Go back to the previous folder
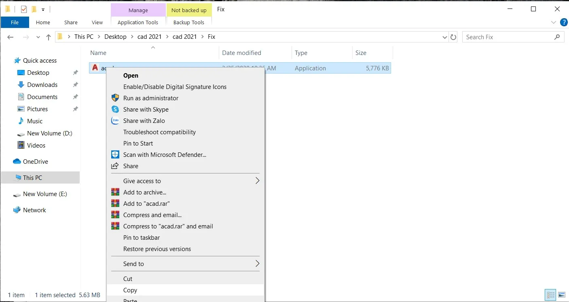569x302 pixels. pyautogui.click(x=10, y=37)
